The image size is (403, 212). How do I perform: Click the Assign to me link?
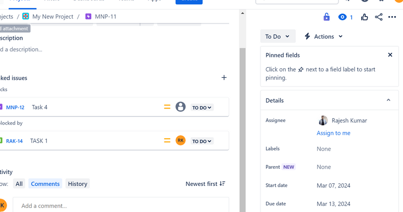[333, 133]
